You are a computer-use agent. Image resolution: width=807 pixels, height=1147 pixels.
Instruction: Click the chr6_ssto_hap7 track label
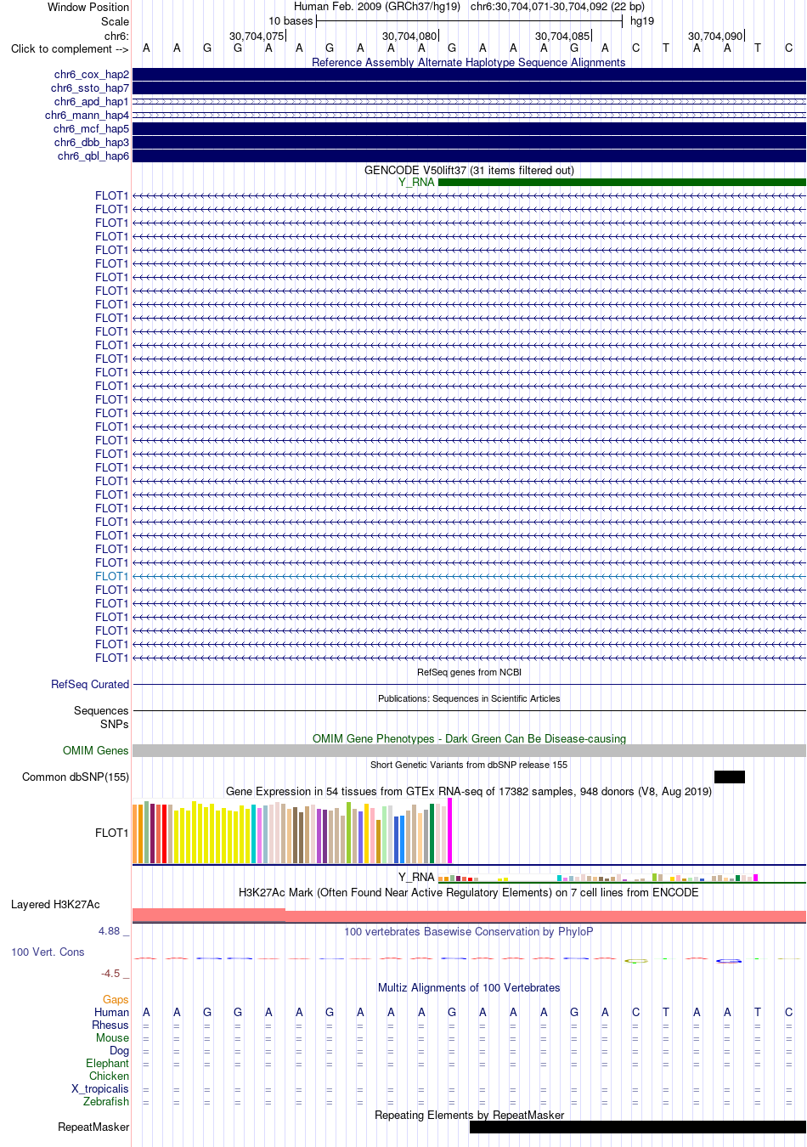90,88
